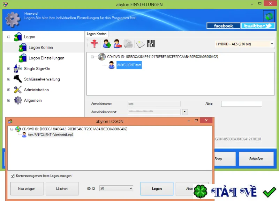
Task: Collapse CD/DVD node in LOGON window
Action: [12, 129]
